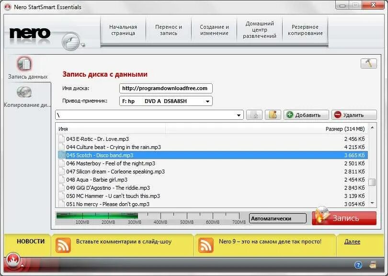This screenshot has width=388, height=276.
Task: Click the Nero globe launcher icon
Action: [x=70, y=41]
